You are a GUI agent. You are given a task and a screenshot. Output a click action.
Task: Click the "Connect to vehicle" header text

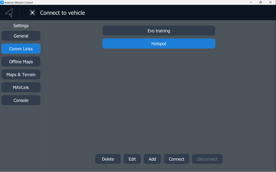(x=63, y=13)
